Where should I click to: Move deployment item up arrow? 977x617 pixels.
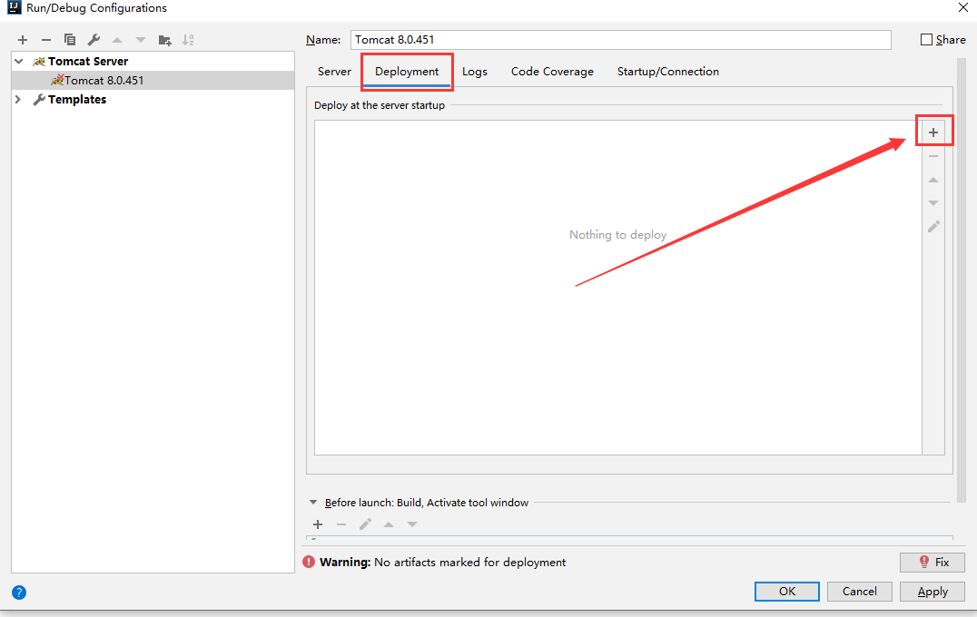933,180
